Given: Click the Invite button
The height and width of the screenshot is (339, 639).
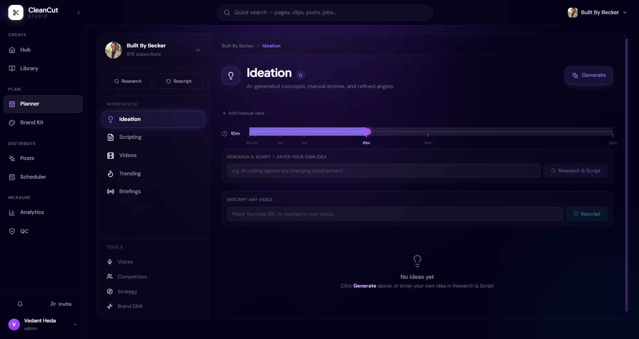Looking at the screenshot, I should [61, 304].
